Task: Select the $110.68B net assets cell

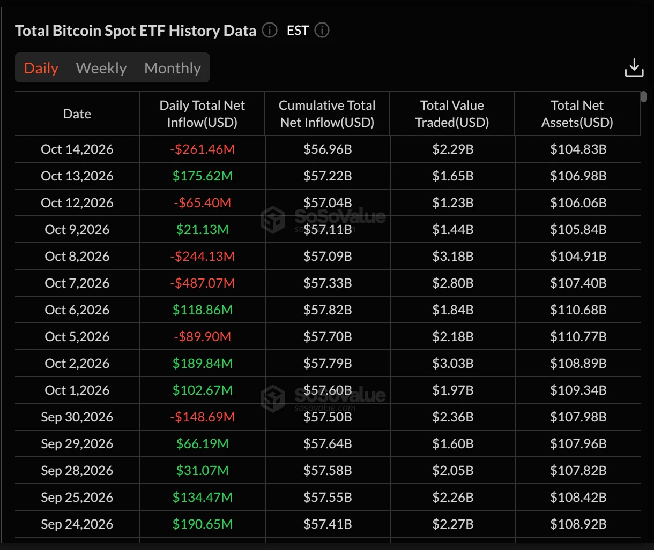Action: [x=578, y=310]
